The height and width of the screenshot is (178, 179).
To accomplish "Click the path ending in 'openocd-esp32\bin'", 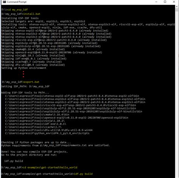I will pos(67,118).
